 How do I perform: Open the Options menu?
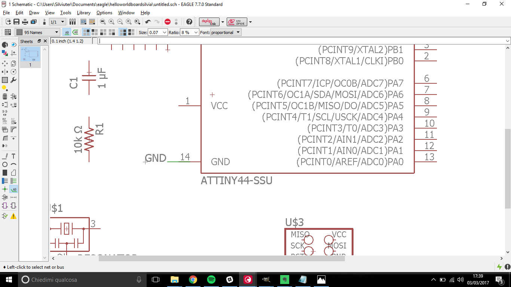click(x=104, y=13)
